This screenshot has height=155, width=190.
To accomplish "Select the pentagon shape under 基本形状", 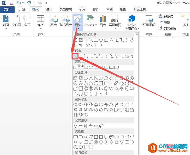I will [x=117, y=78].
